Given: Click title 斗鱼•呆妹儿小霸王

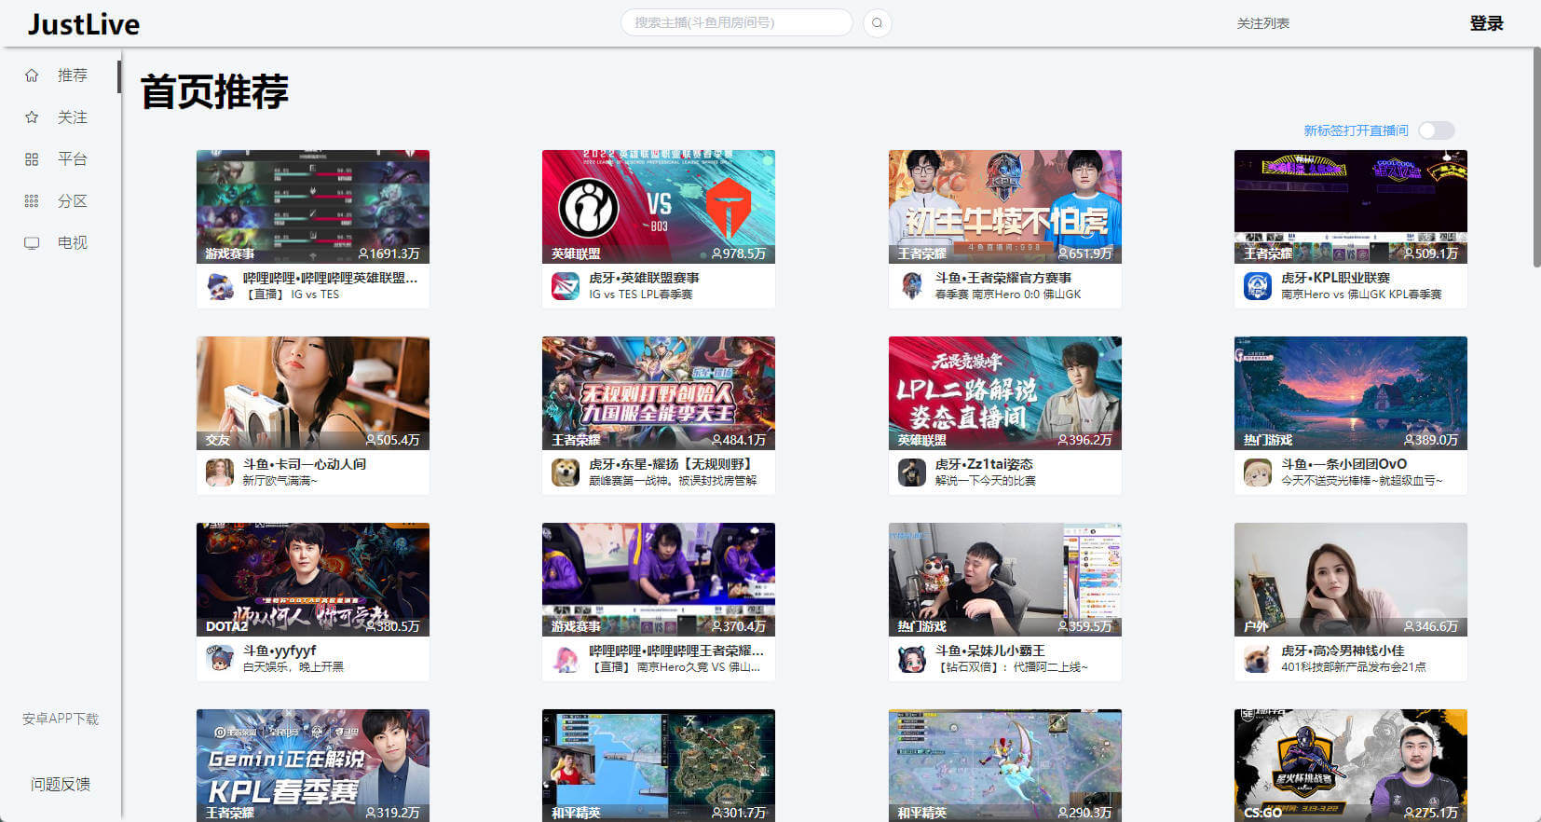Looking at the screenshot, I should point(990,651).
